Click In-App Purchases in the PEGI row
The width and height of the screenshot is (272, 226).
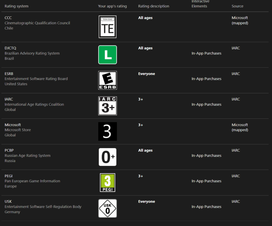206,181
